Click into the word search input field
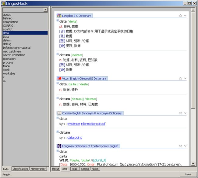This screenshot has height=178, width=198. 23,10
